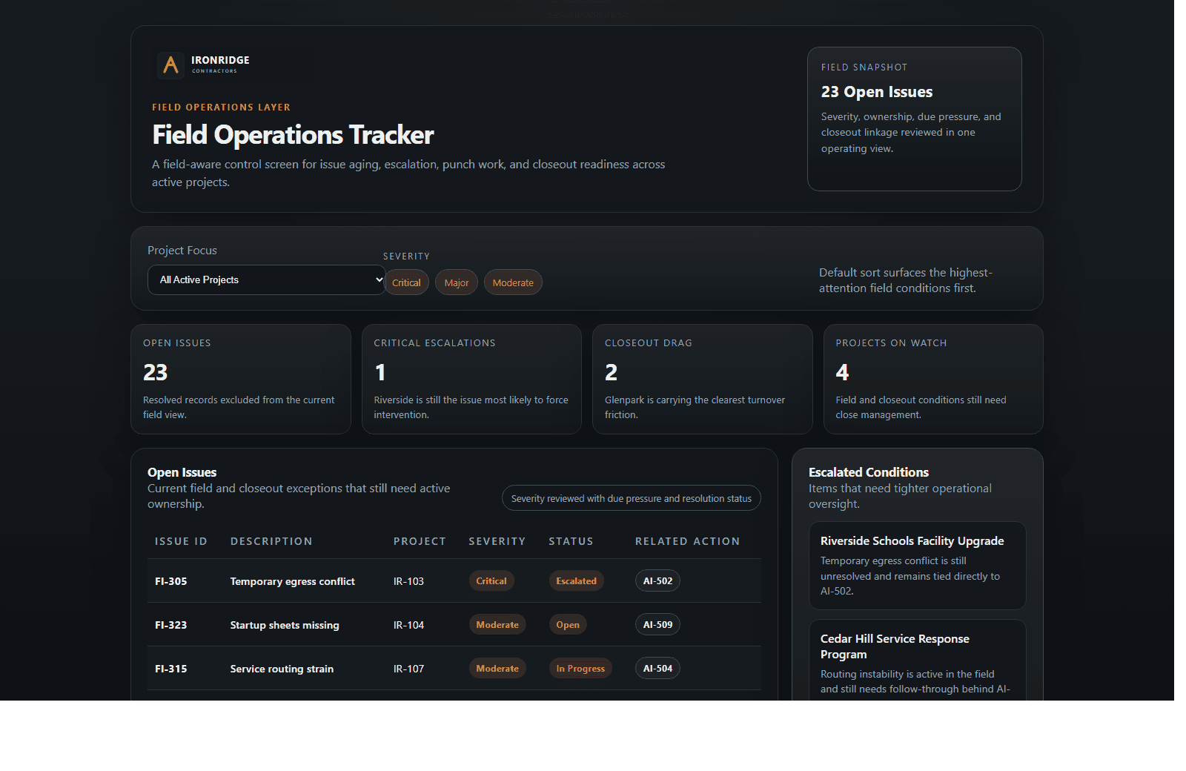The width and height of the screenshot is (1186, 771).
Task: Click the Severity reviewed resolution status pill
Action: pyautogui.click(x=631, y=497)
